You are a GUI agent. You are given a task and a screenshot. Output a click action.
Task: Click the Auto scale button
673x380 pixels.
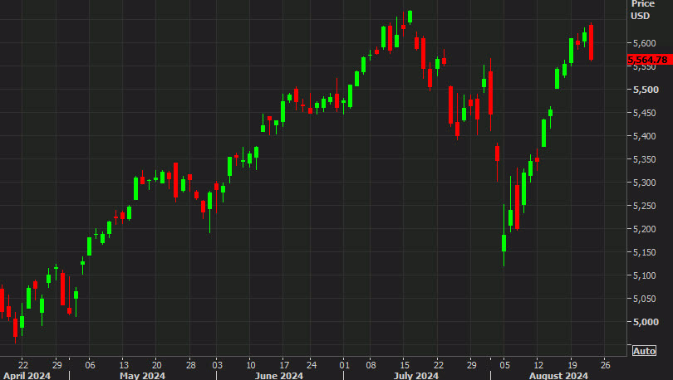click(x=644, y=351)
